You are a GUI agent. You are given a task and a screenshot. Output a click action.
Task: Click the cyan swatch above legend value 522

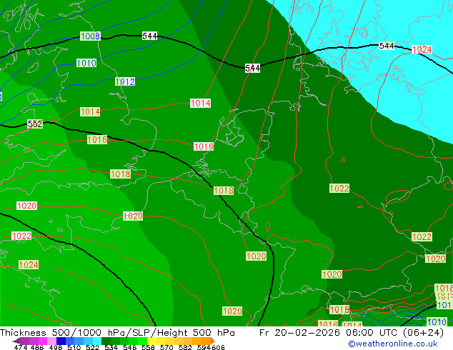tap(97, 341)
